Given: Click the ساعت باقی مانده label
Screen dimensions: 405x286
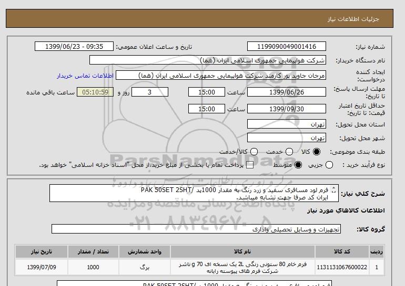Looking at the screenshot, I should (x=50, y=92).
